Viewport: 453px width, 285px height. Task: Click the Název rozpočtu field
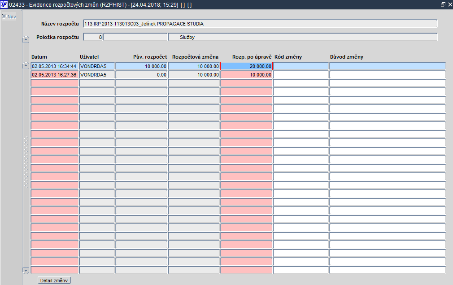point(260,24)
